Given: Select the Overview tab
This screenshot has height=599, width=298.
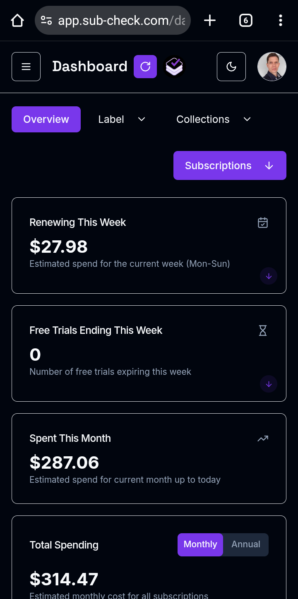Looking at the screenshot, I should point(46,119).
